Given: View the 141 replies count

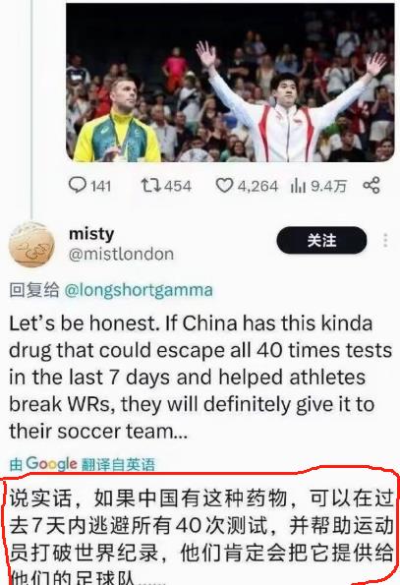Looking at the screenshot, I should pyautogui.click(x=100, y=186).
